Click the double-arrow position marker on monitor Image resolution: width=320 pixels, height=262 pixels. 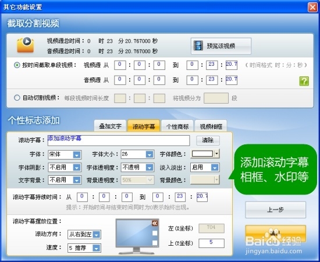tap(155, 223)
